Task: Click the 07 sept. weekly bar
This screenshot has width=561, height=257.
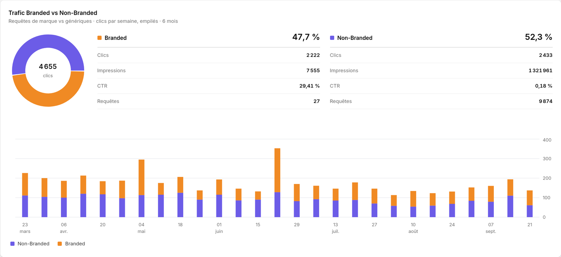Action: (491, 201)
